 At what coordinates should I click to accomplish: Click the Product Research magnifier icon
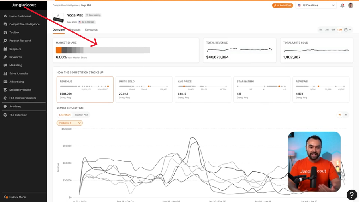point(5,41)
